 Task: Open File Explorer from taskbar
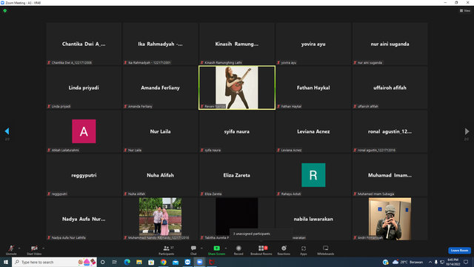[139, 262]
